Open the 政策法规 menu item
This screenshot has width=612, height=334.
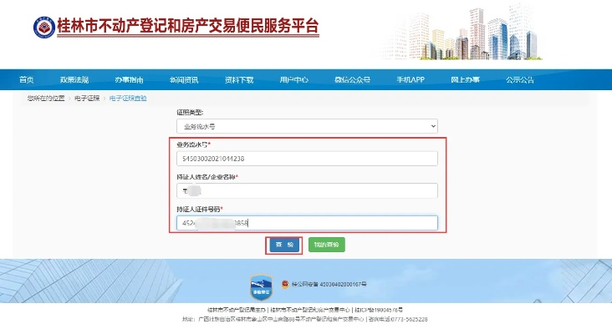point(74,80)
